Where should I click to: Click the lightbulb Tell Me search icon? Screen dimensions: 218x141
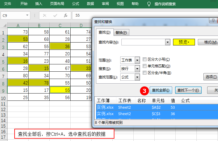point(149,4)
